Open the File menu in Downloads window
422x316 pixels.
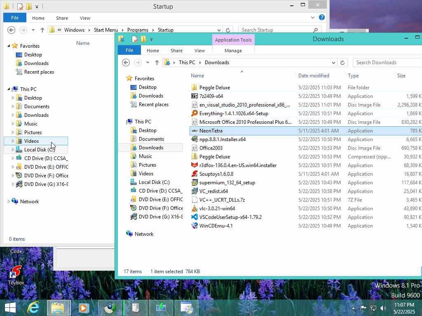129,50
